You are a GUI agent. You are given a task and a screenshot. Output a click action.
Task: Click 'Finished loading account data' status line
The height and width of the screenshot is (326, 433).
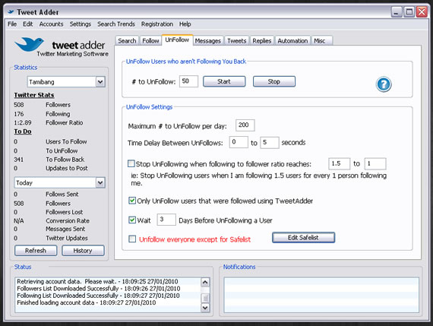pyautogui.click(x=86, y=302)
